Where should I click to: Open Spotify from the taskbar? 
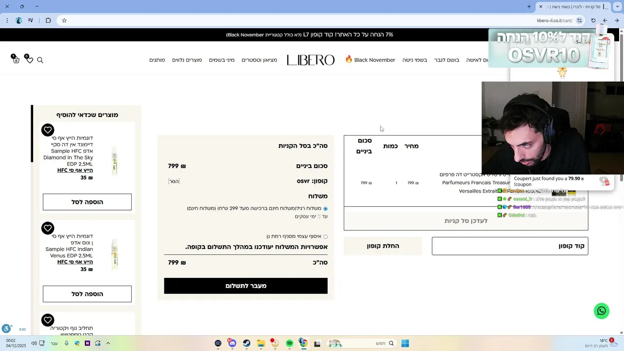pyautogui.click(x=290, y=343)
